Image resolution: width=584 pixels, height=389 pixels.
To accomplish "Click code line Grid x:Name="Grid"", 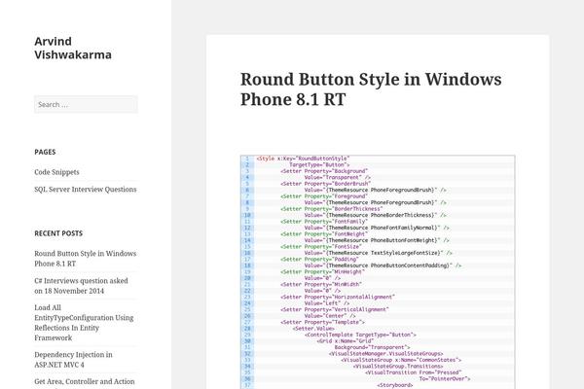I will 346,341.
